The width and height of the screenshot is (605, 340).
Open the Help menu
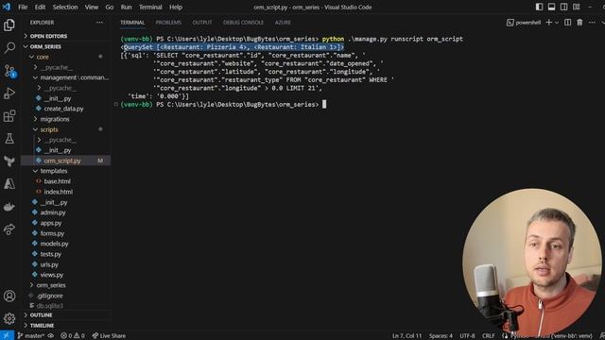176,7
